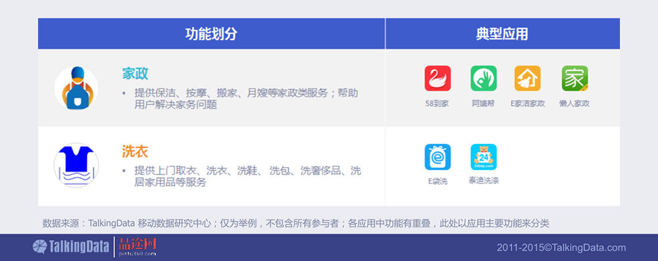Click the 58到家 app label

pyautogui.click(x=438, y=104)
